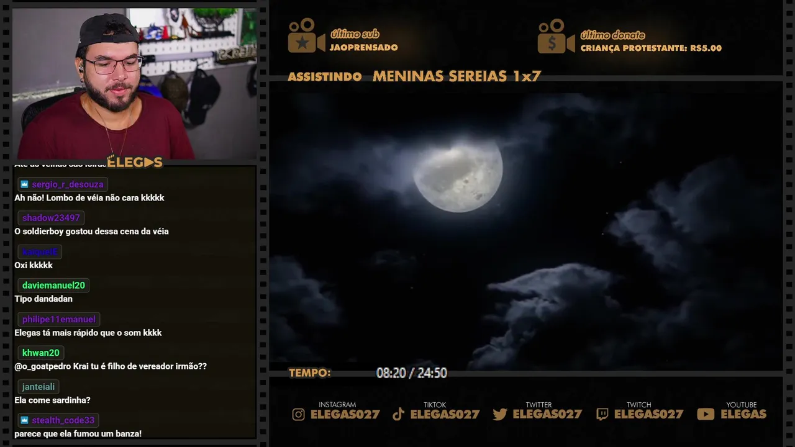This screenshot has height=447, width=795.
Task: Click the 'último donate' label
Action: point(612,35)
